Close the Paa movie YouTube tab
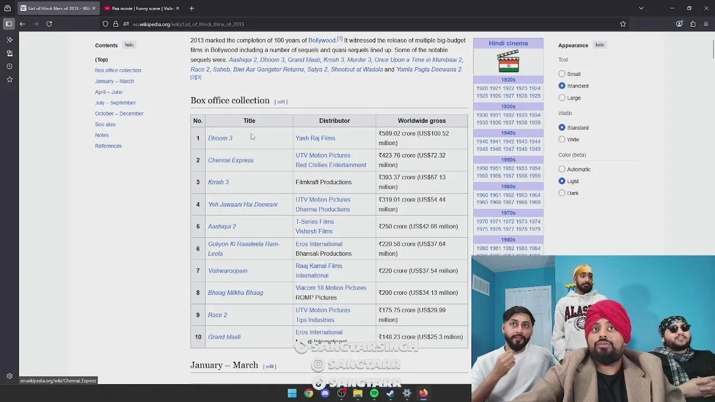 178,8
